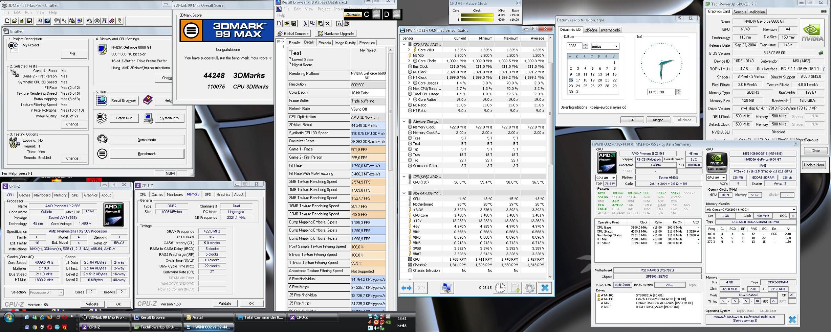831x332 pixels.
Task: Open the gear settings icon in HWiNFO Sensor Status
Action: tap(530, 288)
